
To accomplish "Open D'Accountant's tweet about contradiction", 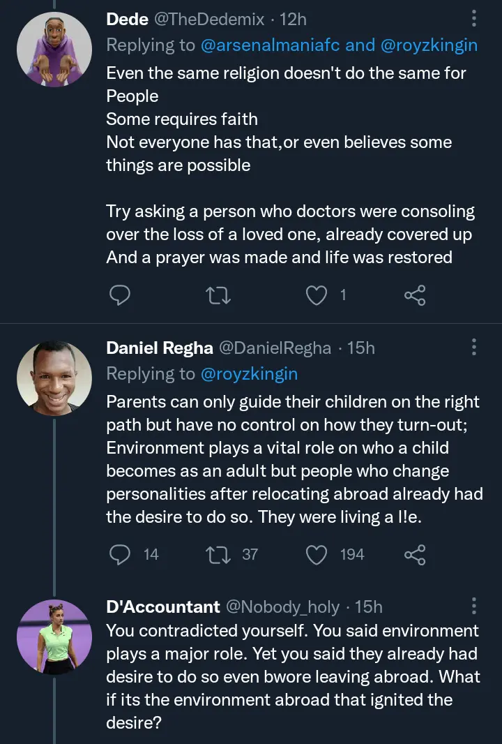I will [292, 677].
